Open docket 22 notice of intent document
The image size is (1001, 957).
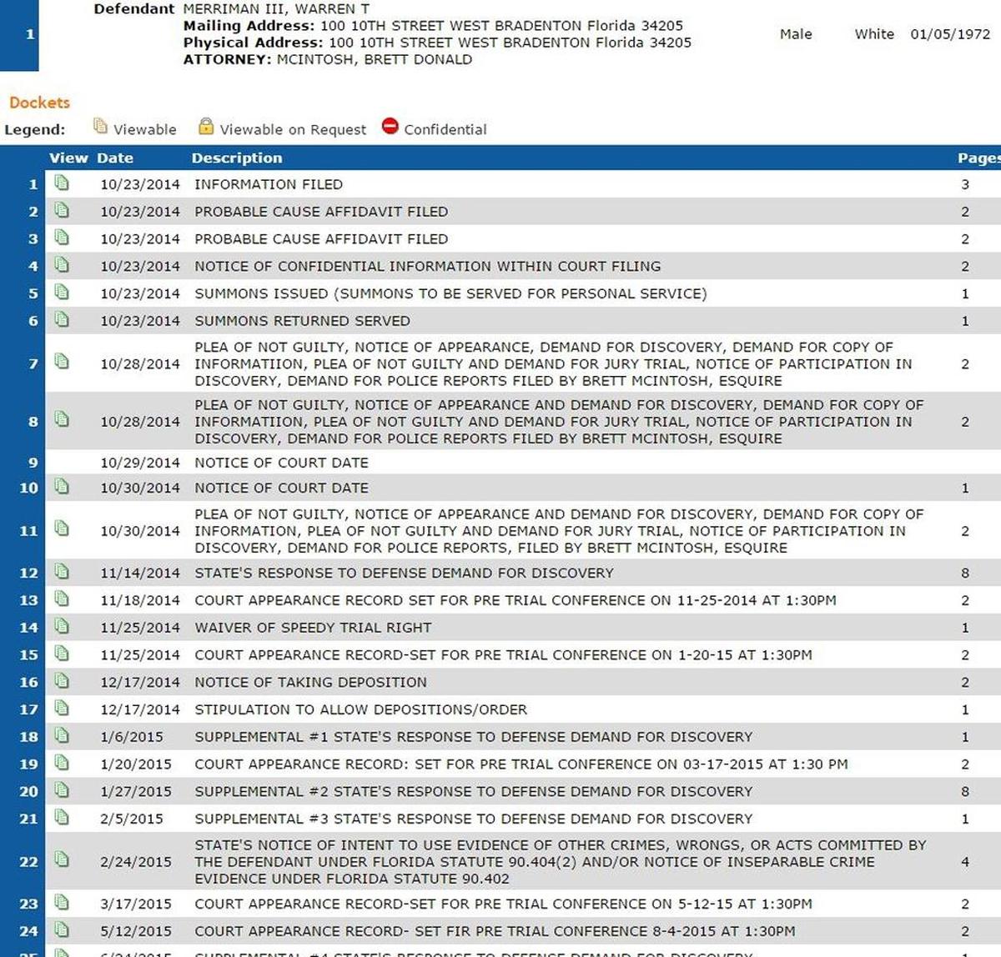[x=62, y=859]
